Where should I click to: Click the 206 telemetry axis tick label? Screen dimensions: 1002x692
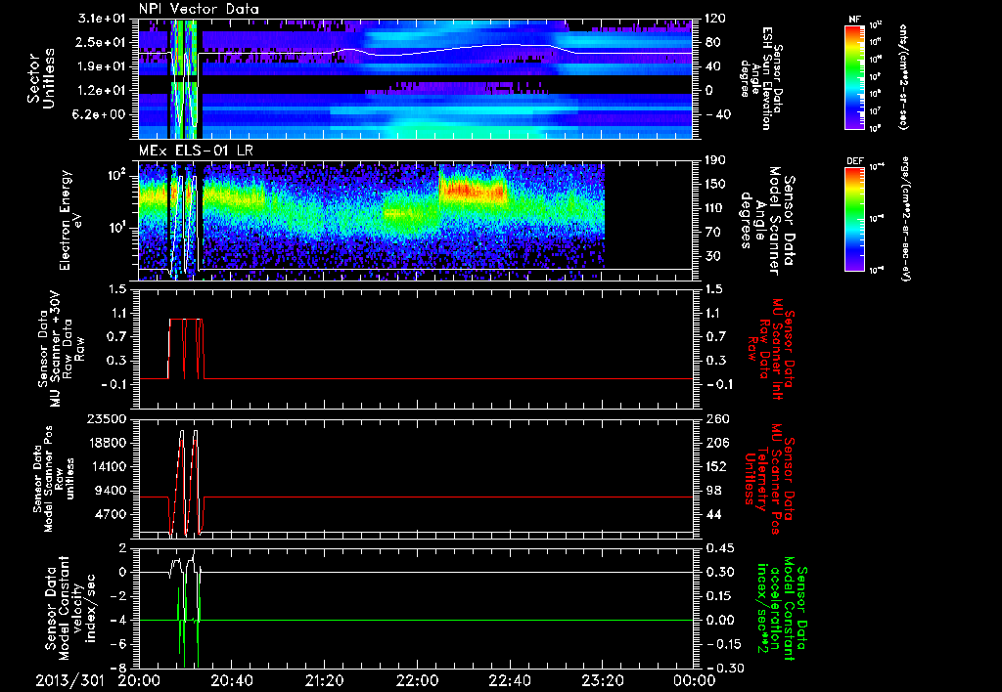(715, 443)
